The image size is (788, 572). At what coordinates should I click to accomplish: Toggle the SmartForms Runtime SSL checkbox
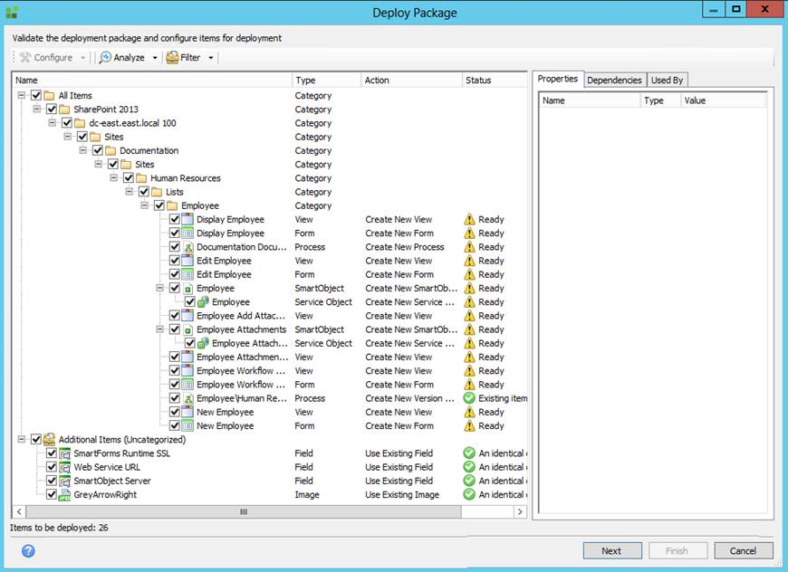[52, 453]
